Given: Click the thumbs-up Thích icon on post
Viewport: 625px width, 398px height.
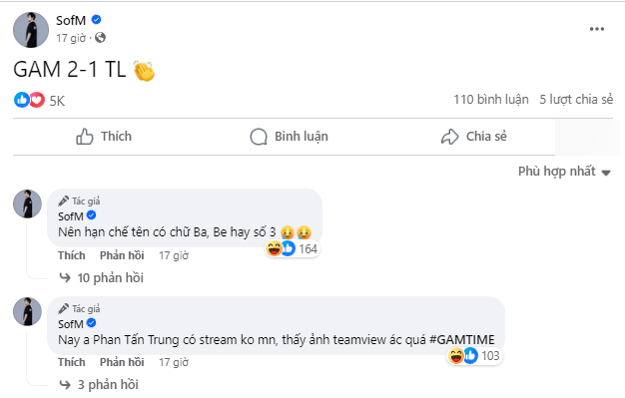Looking at the screenshot, I should [x=85, y=137].
